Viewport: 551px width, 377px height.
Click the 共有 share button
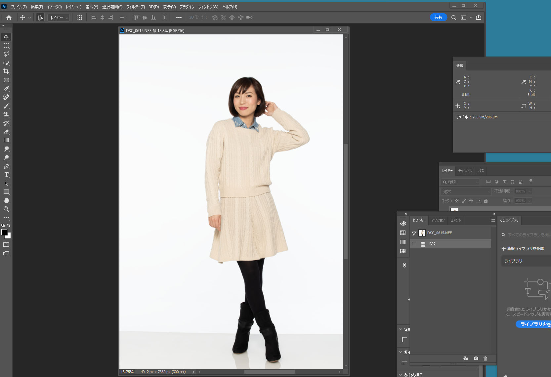[438, 17]
